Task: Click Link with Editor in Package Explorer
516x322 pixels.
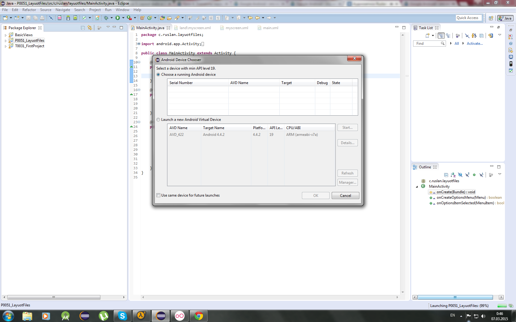Action: pos(90,28)
